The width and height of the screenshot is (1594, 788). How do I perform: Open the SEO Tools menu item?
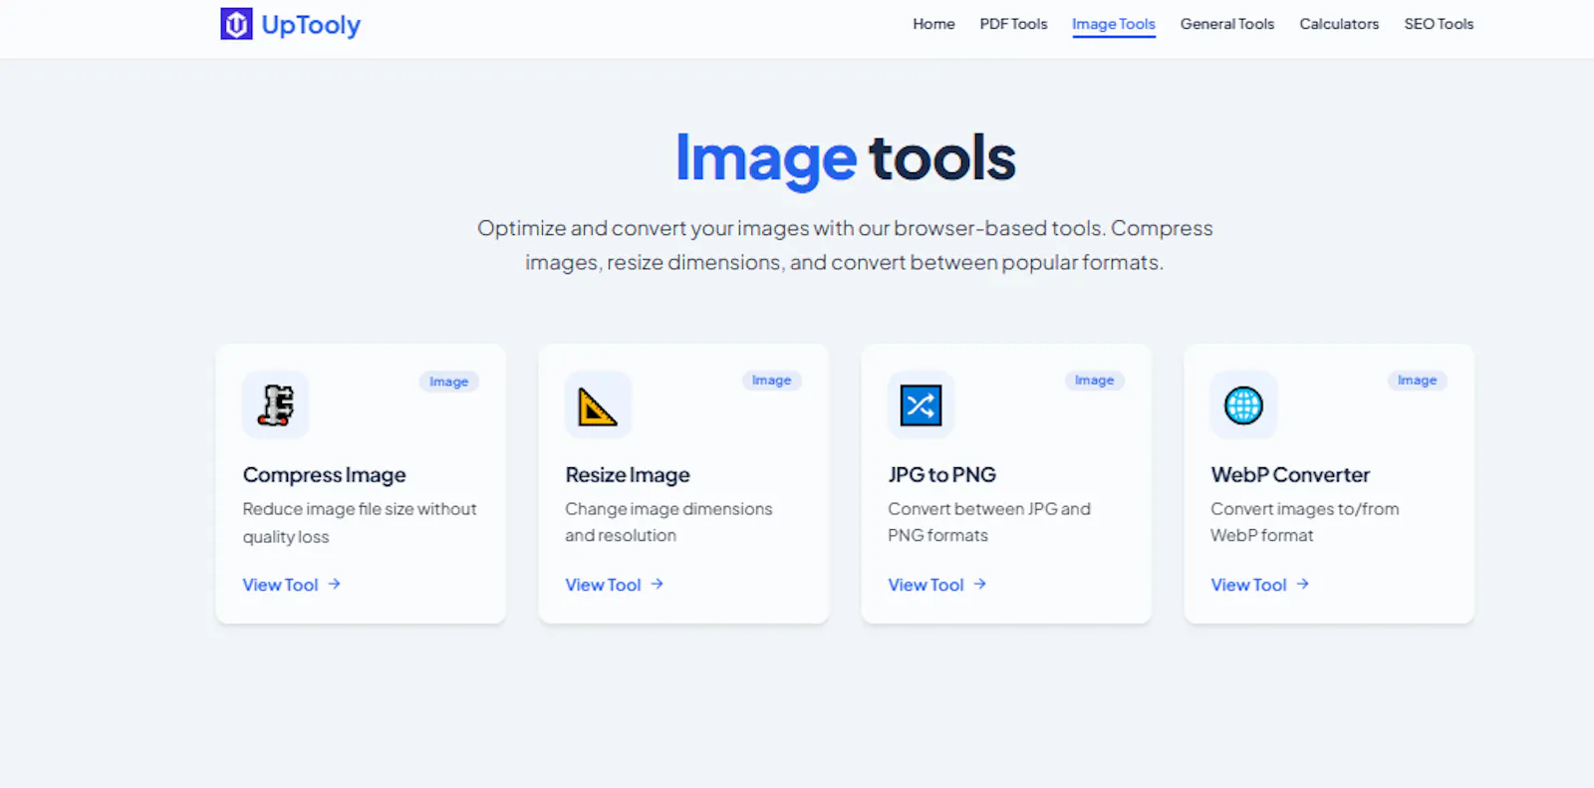point(1439,24)
